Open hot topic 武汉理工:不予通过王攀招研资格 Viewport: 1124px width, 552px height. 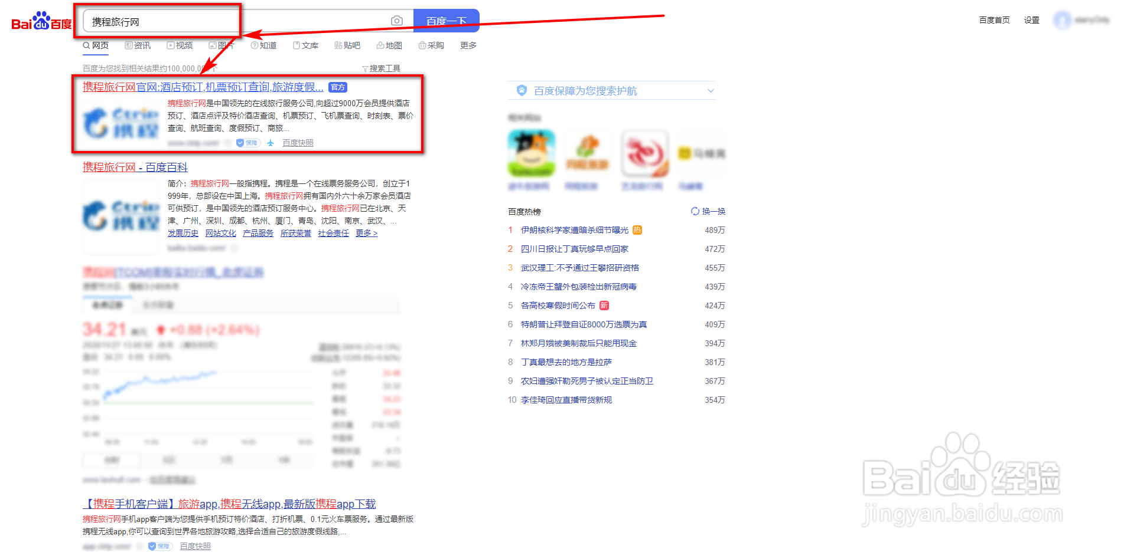[580, 268]
